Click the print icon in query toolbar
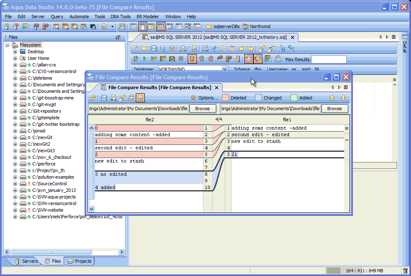Viewport: 411px width, 276px height. click(183, 49)
